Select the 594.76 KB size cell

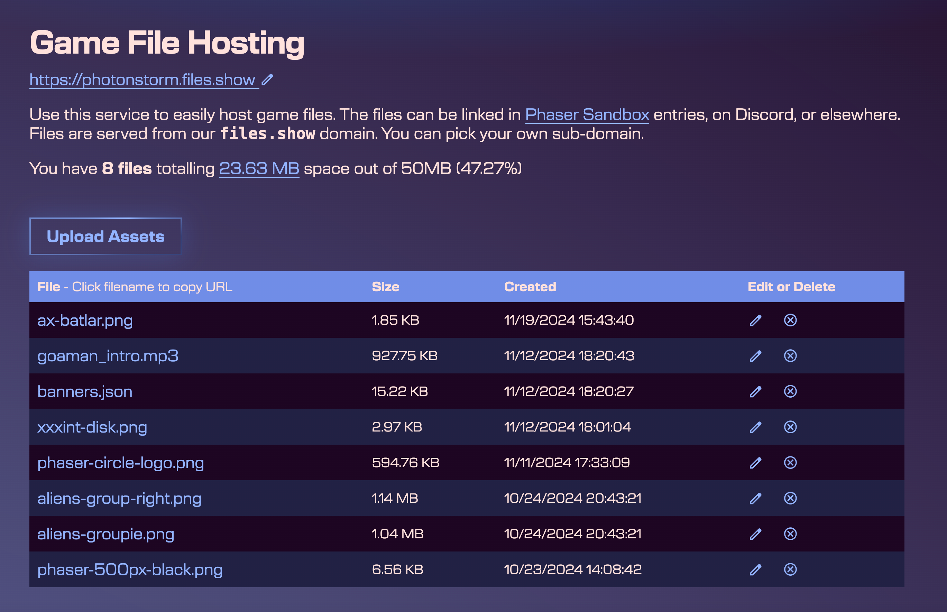[405, 463]
